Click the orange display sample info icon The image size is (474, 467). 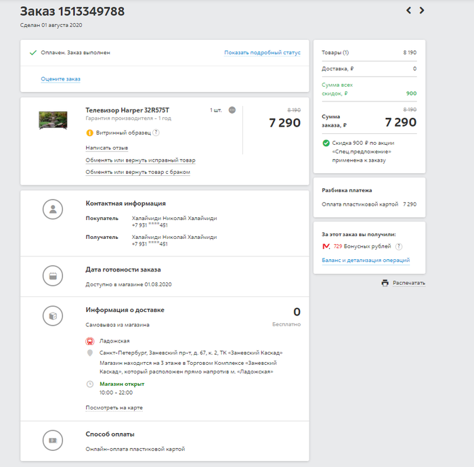pyautogui.click(x=89, y=133)
